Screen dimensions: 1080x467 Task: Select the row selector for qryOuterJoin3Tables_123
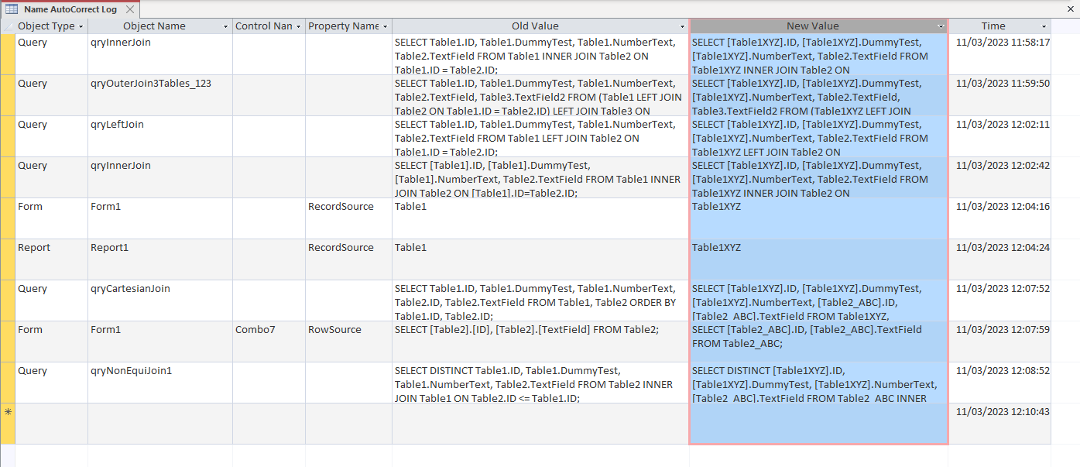tap(8, 95)
